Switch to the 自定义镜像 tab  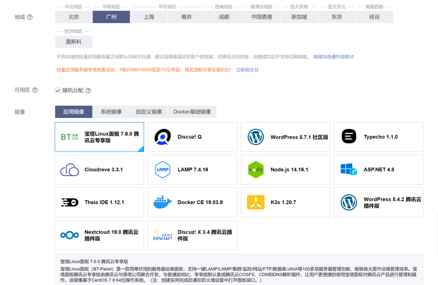coord(149,111)
